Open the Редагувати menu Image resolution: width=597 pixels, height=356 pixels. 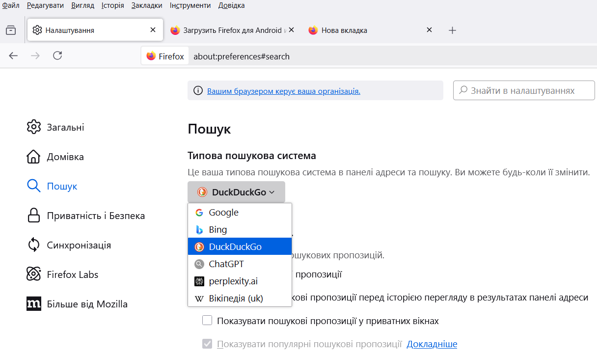point(45,5)
